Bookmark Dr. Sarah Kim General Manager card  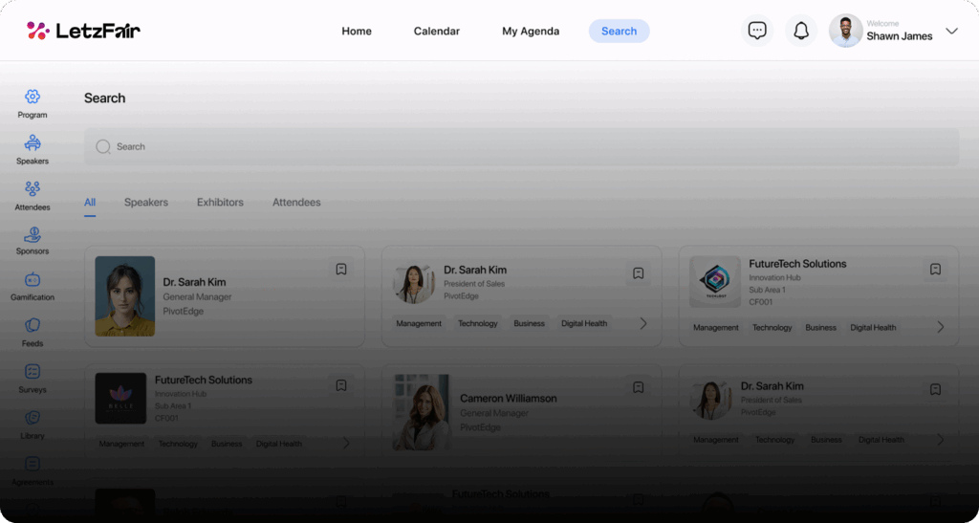[x=341, y=270]
